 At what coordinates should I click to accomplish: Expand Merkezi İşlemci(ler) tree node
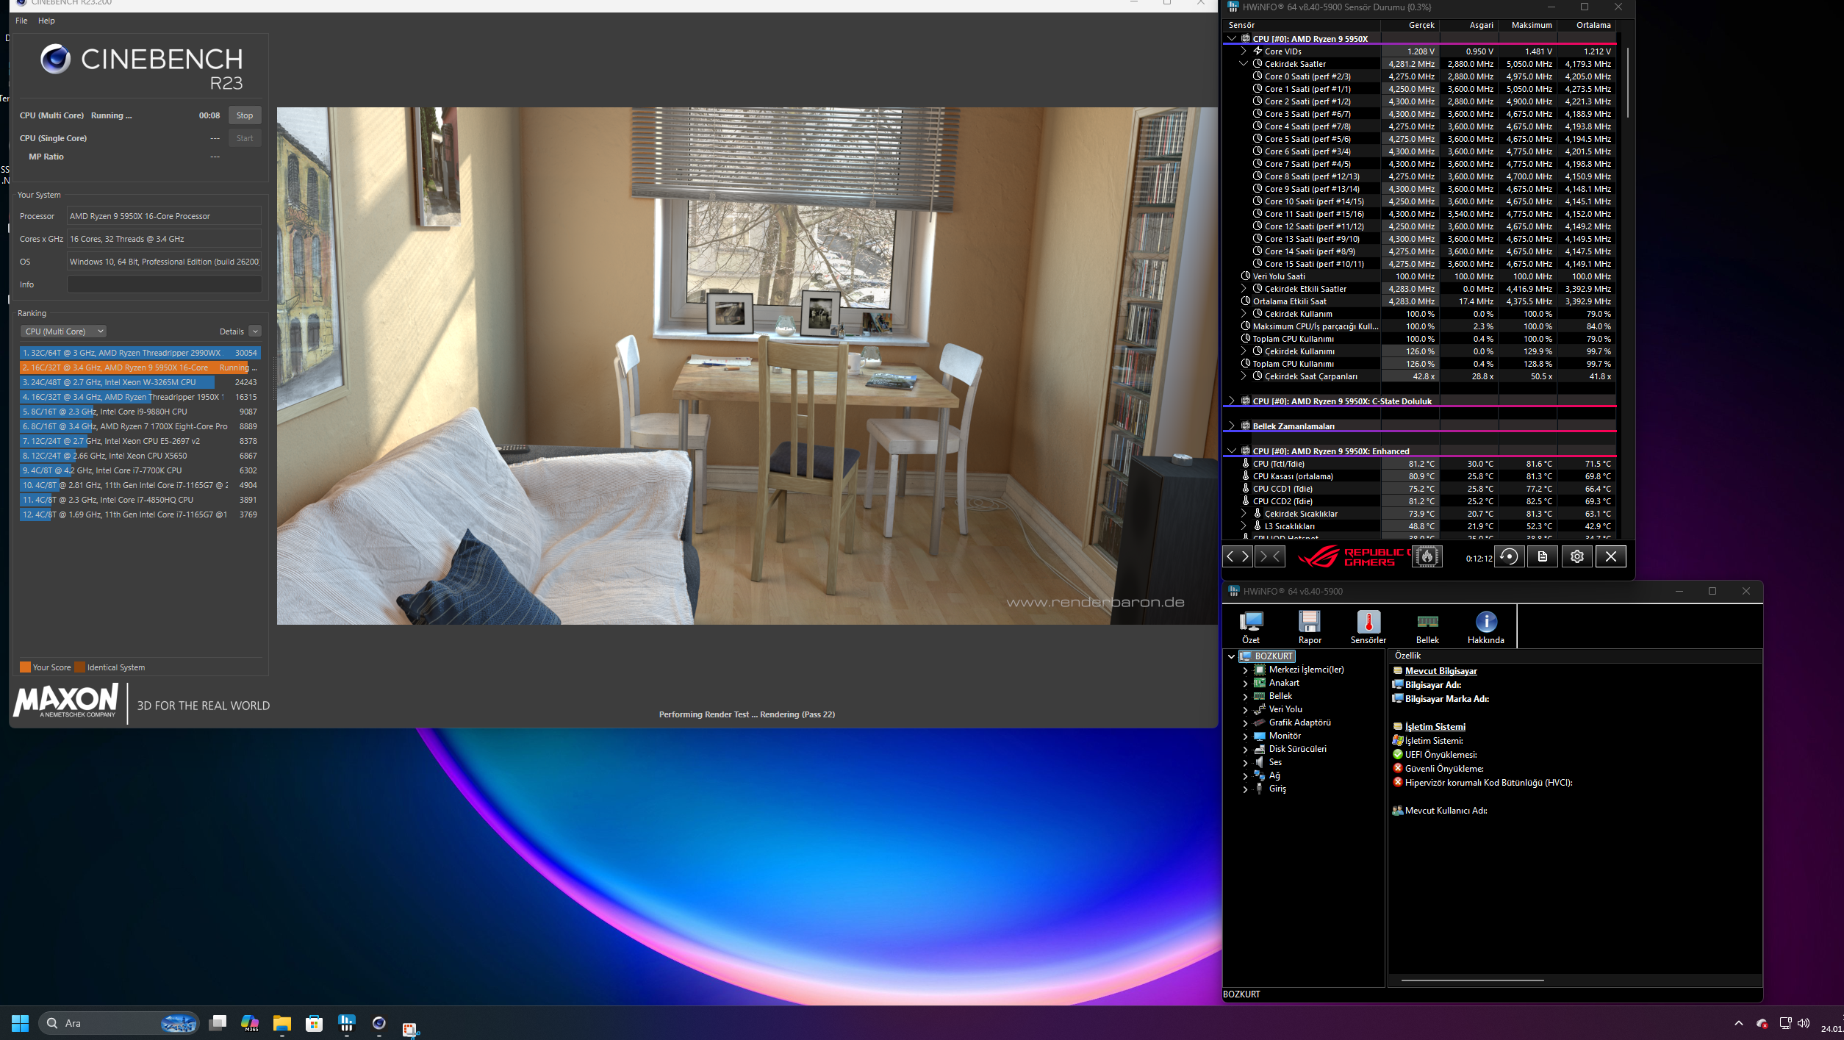(1245, 670)
